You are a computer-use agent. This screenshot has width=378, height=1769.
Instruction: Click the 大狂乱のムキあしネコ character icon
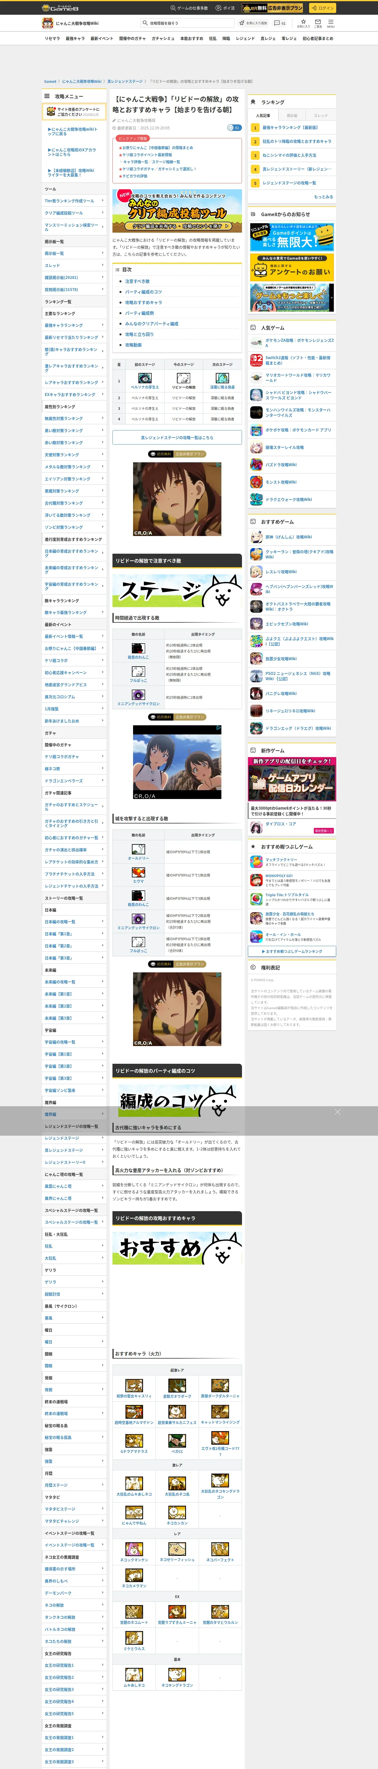pos(135,1483)
